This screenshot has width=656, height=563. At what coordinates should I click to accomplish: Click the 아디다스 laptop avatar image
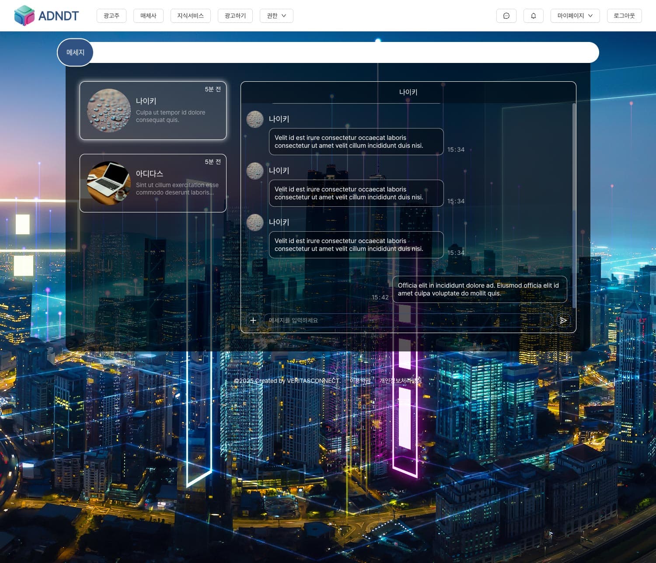point(108,183)
